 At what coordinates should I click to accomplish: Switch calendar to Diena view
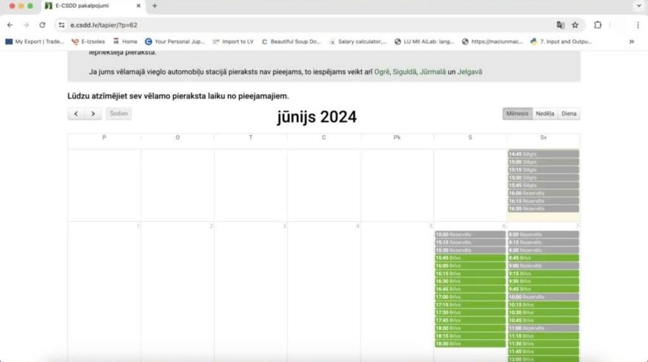(x=569, y=114)
